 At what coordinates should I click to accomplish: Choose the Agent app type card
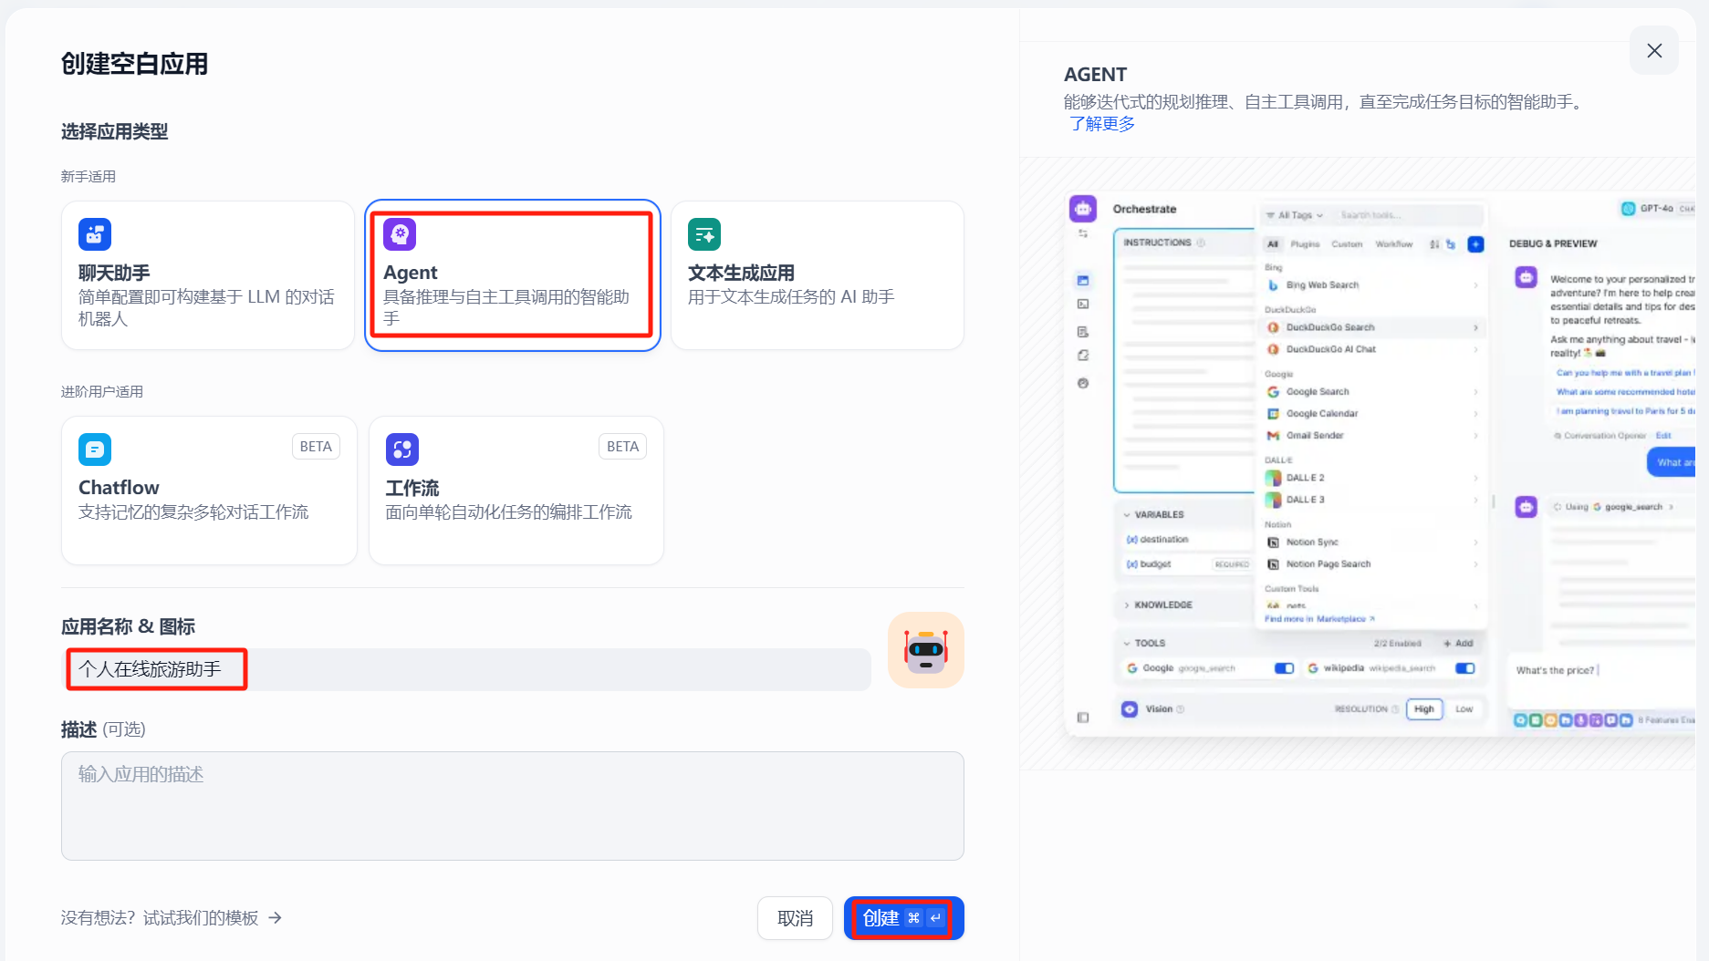513,275
